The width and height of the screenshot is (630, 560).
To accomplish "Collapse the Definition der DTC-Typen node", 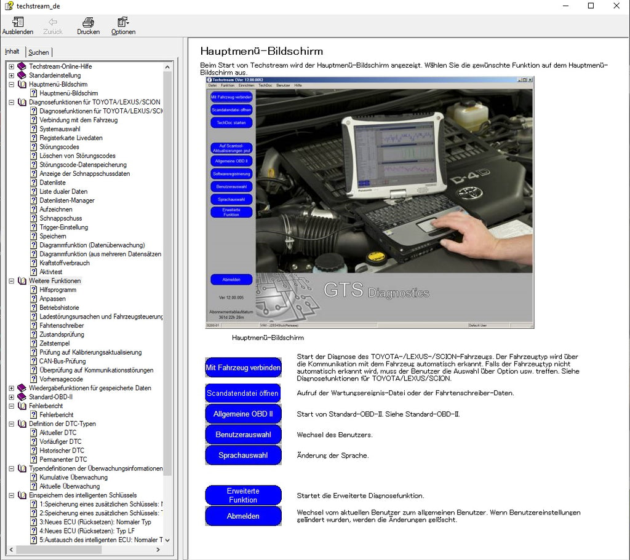I will click(11, 424).
